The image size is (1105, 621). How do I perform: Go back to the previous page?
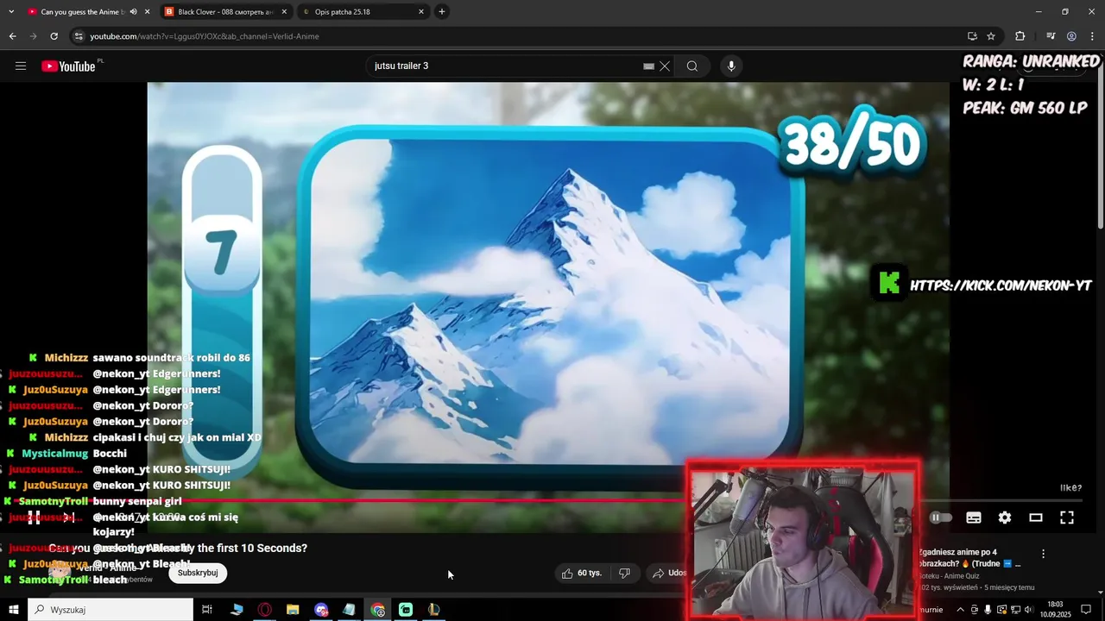click(x=12, y=36)
